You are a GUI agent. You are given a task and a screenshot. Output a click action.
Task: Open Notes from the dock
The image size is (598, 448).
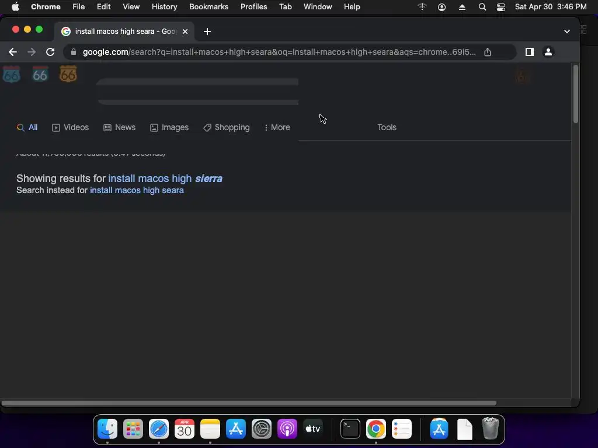(x=210, y=429)
